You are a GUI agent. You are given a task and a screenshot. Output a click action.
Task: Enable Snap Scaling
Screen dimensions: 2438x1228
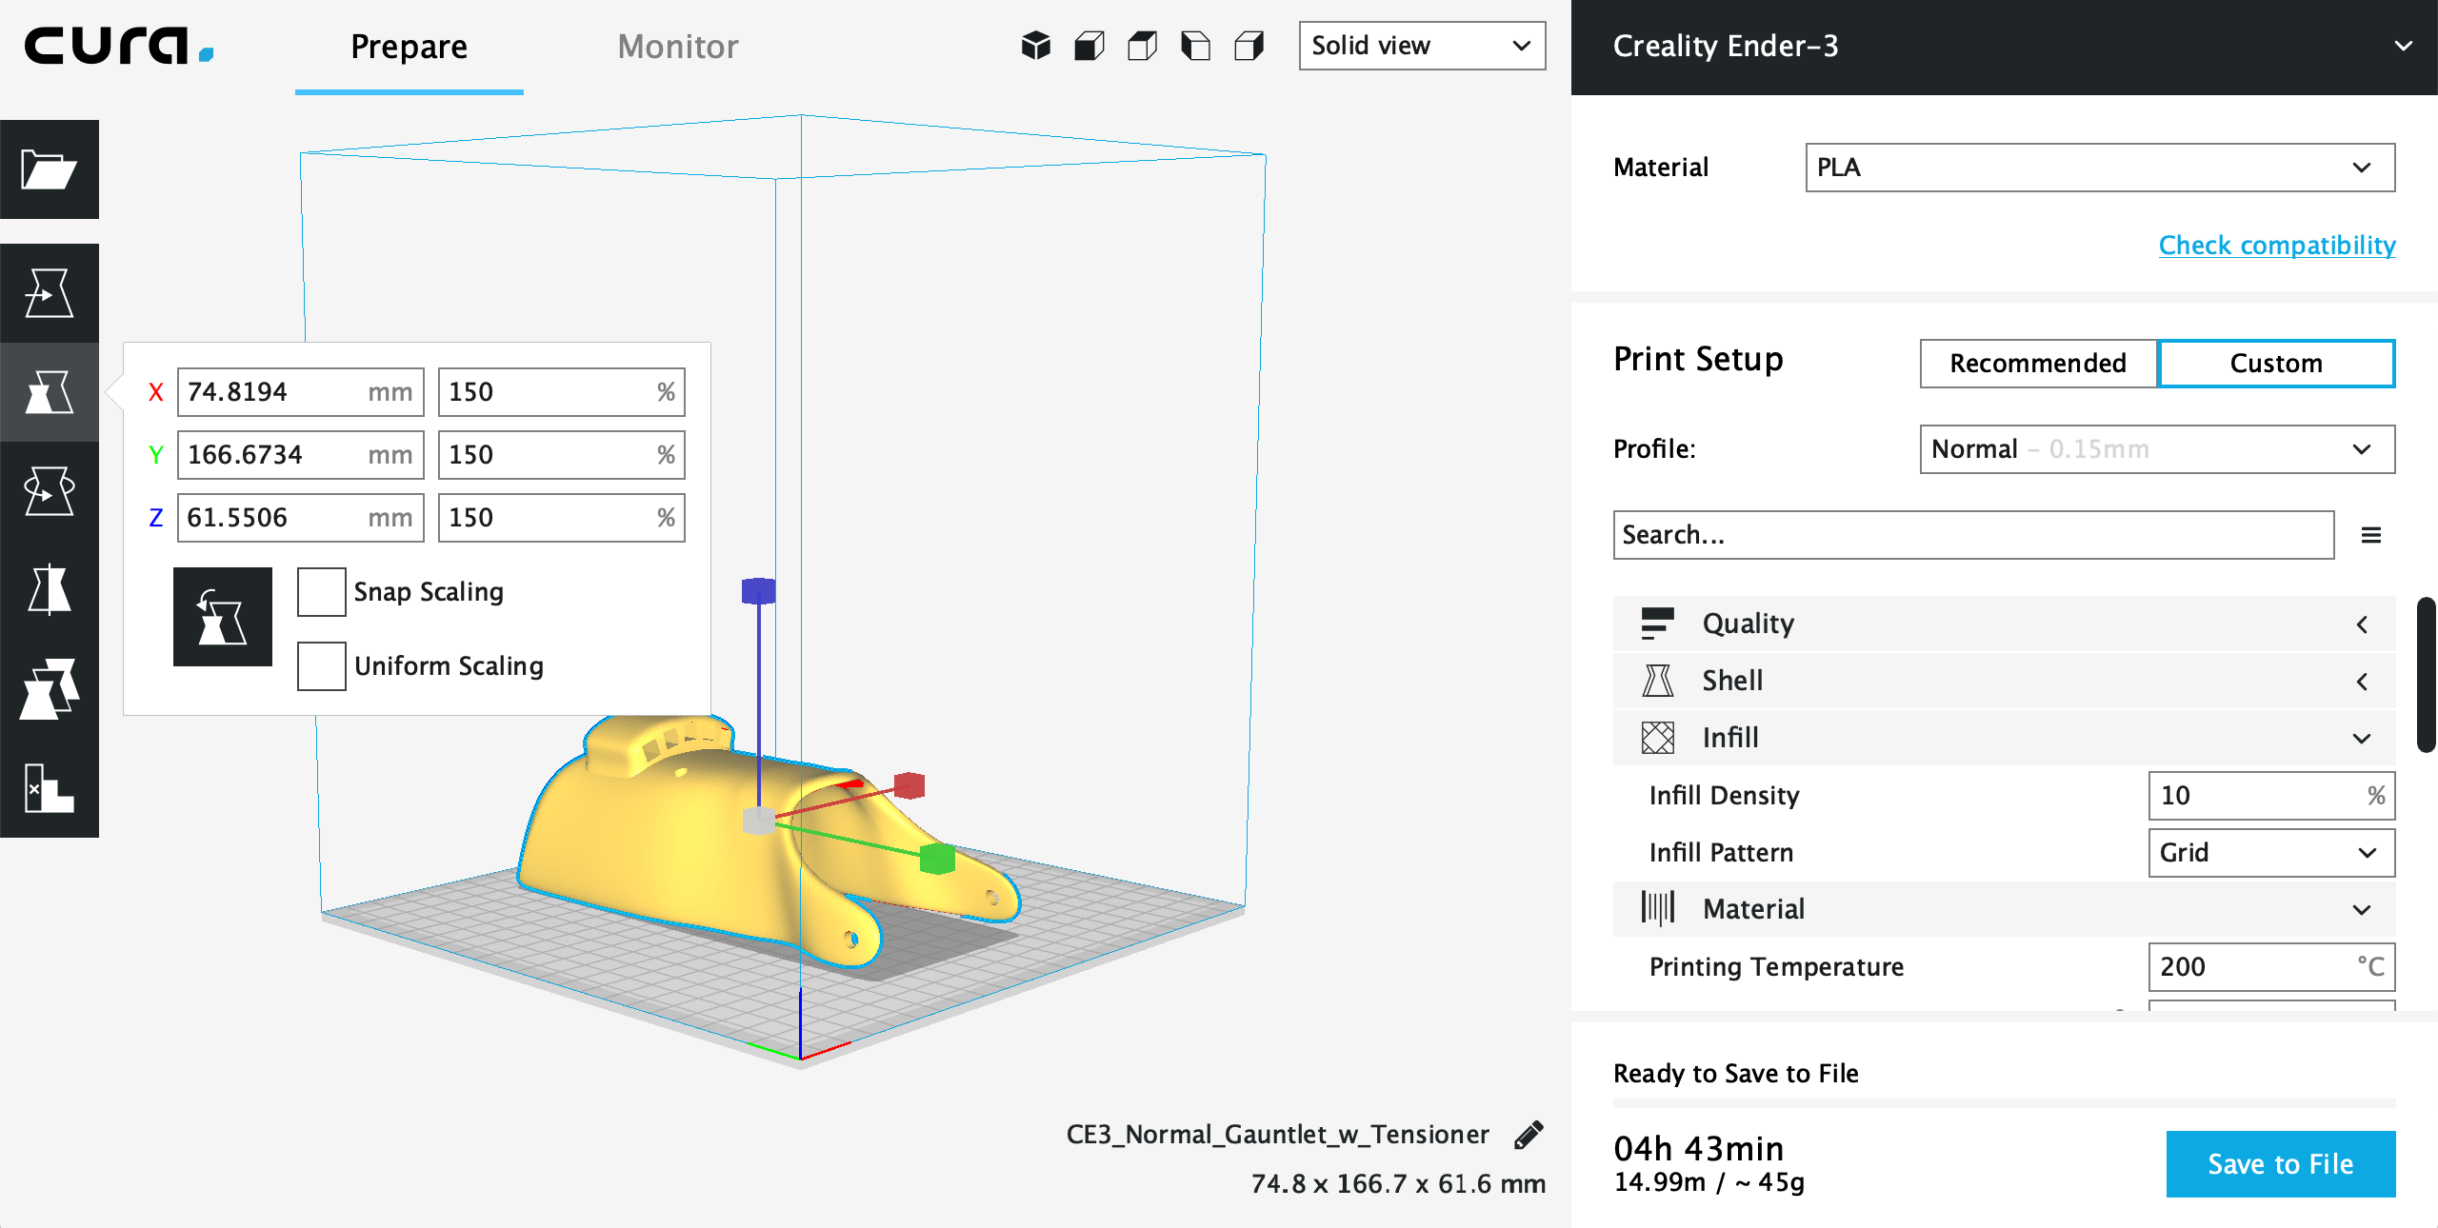(320, 591)
